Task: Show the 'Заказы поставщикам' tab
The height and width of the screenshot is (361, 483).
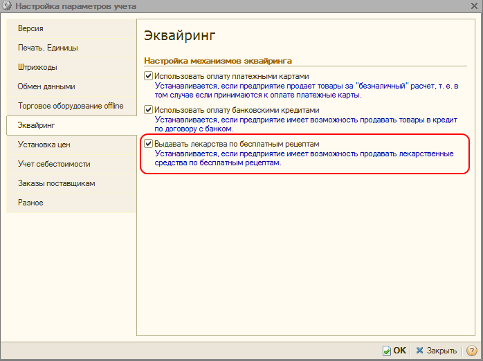Action: (x=56, y=183)
